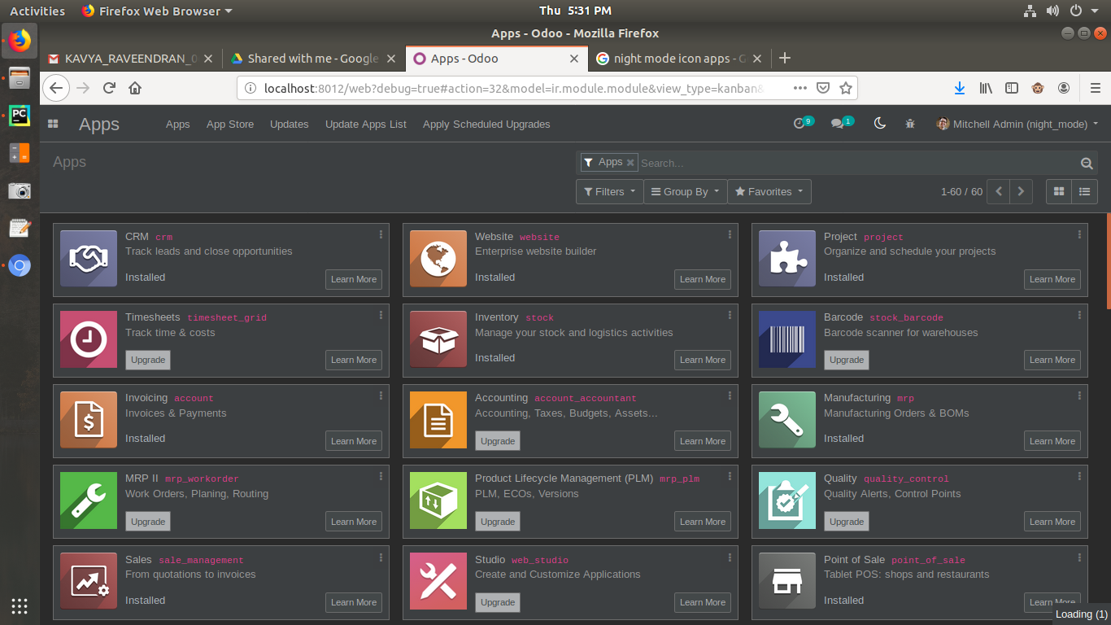The height and width of the screenshot is (625, 1111).
Task: Open the Apps menu item
Action: [x=177, y=124]
